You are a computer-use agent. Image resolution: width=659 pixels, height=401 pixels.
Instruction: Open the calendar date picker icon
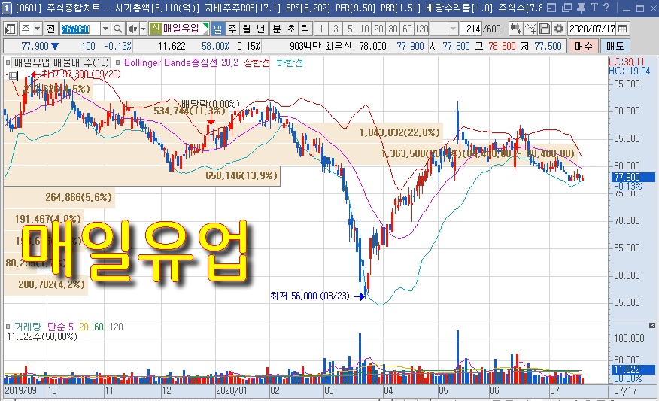point(623,29)
